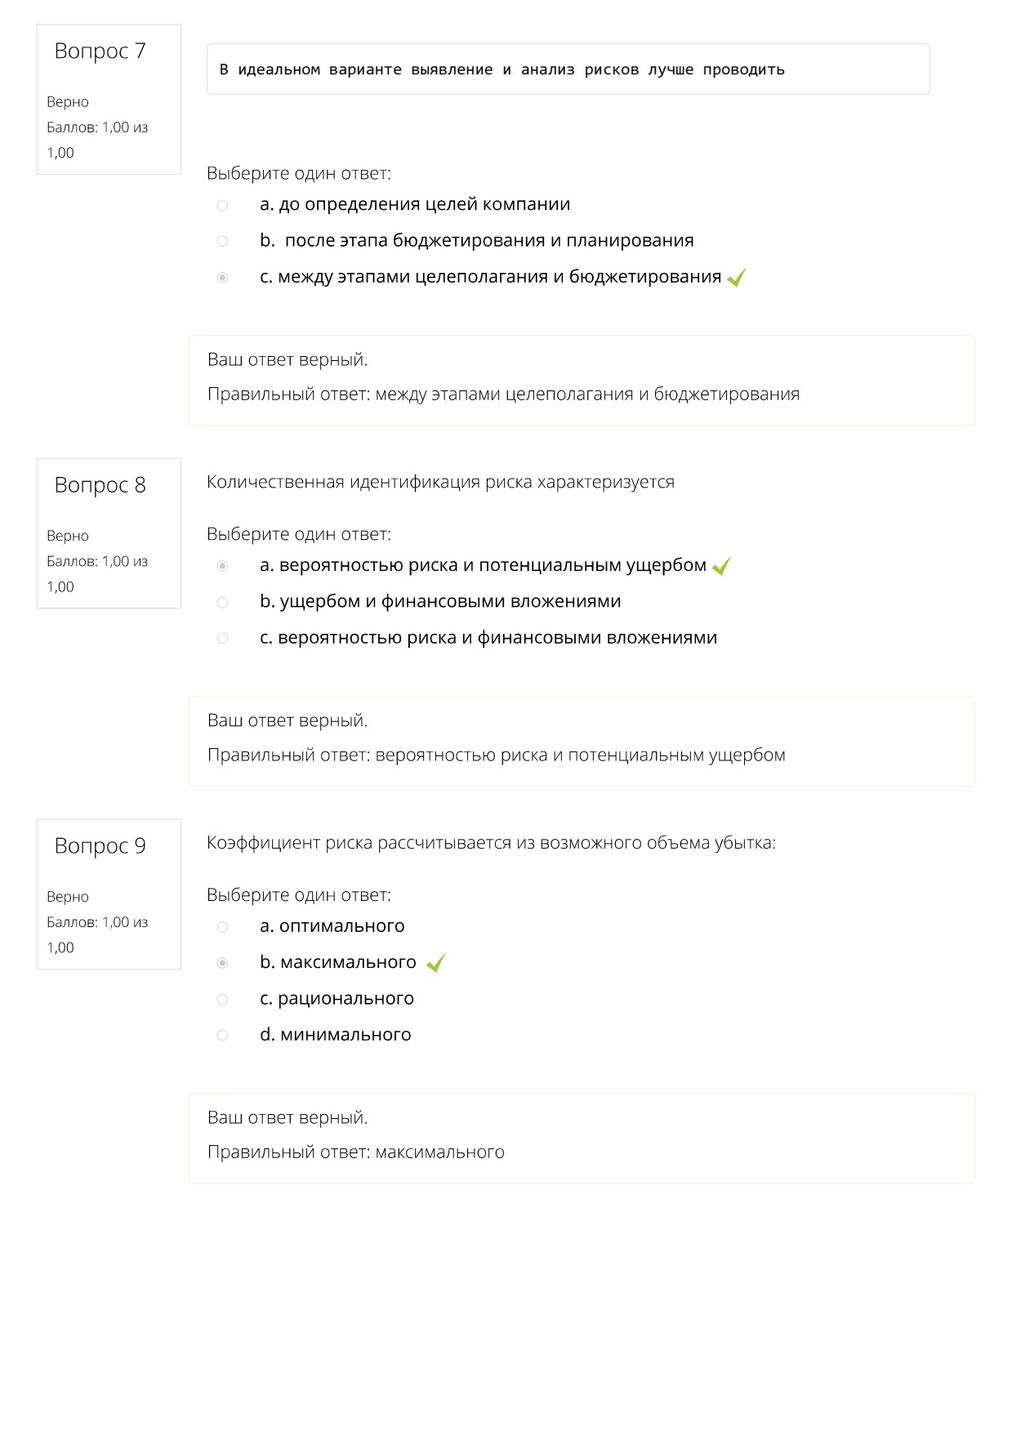This screenshot has height=1431, width=1012.
Task: Choose the 'минимального' radio option
Action: pos(222,1035)
